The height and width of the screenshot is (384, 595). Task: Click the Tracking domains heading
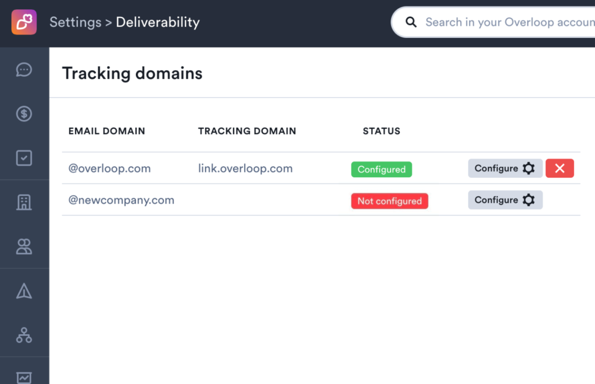tap(132, 73)
